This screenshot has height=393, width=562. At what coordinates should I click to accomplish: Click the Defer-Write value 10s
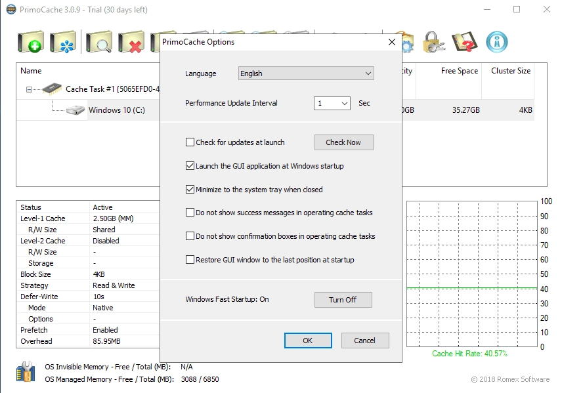[x=98, y=297]
